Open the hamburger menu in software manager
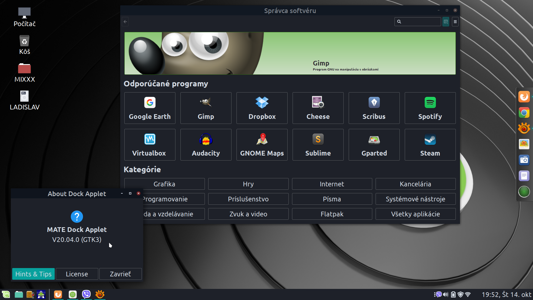Screen dimensions: 533x300 point(455,22)
